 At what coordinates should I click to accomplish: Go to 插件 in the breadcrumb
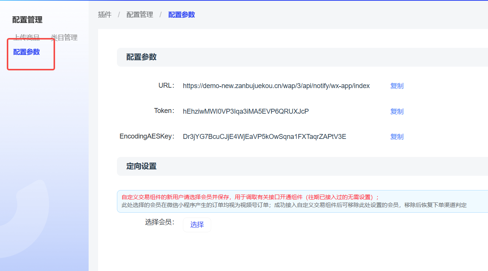pyautogui.click(x=104, y=15)
